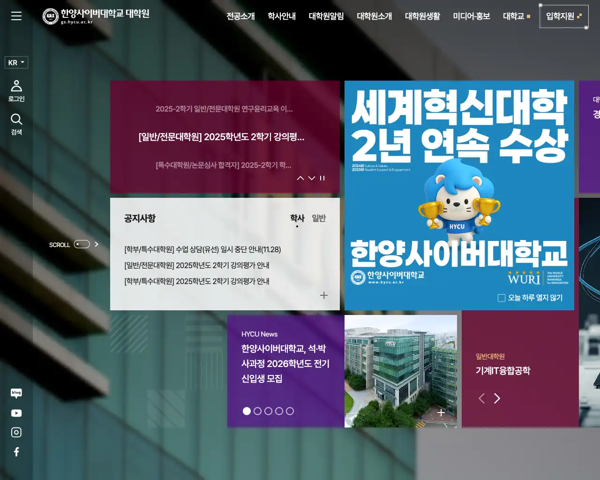Open the 입학지원 menu item
The width and height of the screenshot is (600, 480).
(561, 15)
